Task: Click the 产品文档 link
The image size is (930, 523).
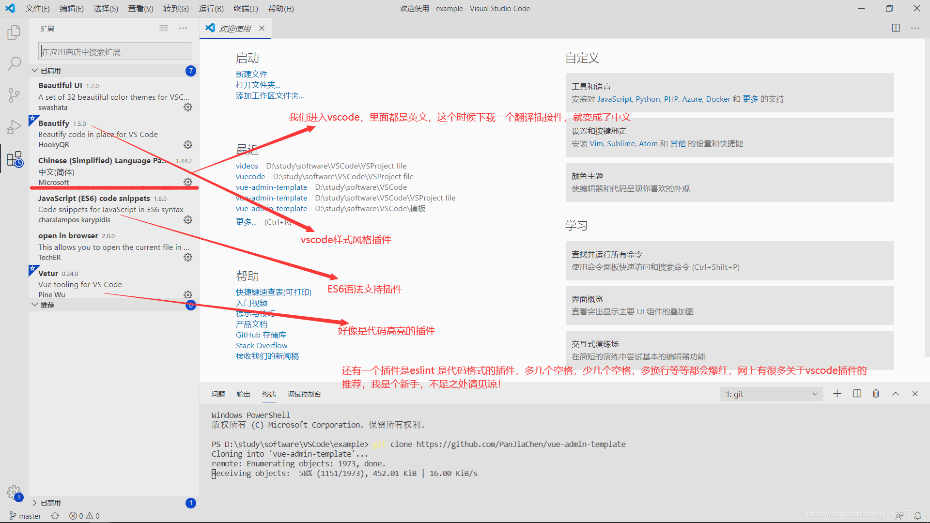Action: (251, 324)
